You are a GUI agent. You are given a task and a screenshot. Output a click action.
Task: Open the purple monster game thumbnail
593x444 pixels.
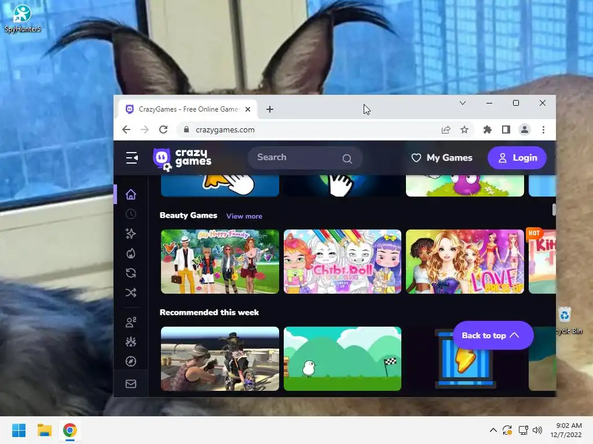click(465, 186)
